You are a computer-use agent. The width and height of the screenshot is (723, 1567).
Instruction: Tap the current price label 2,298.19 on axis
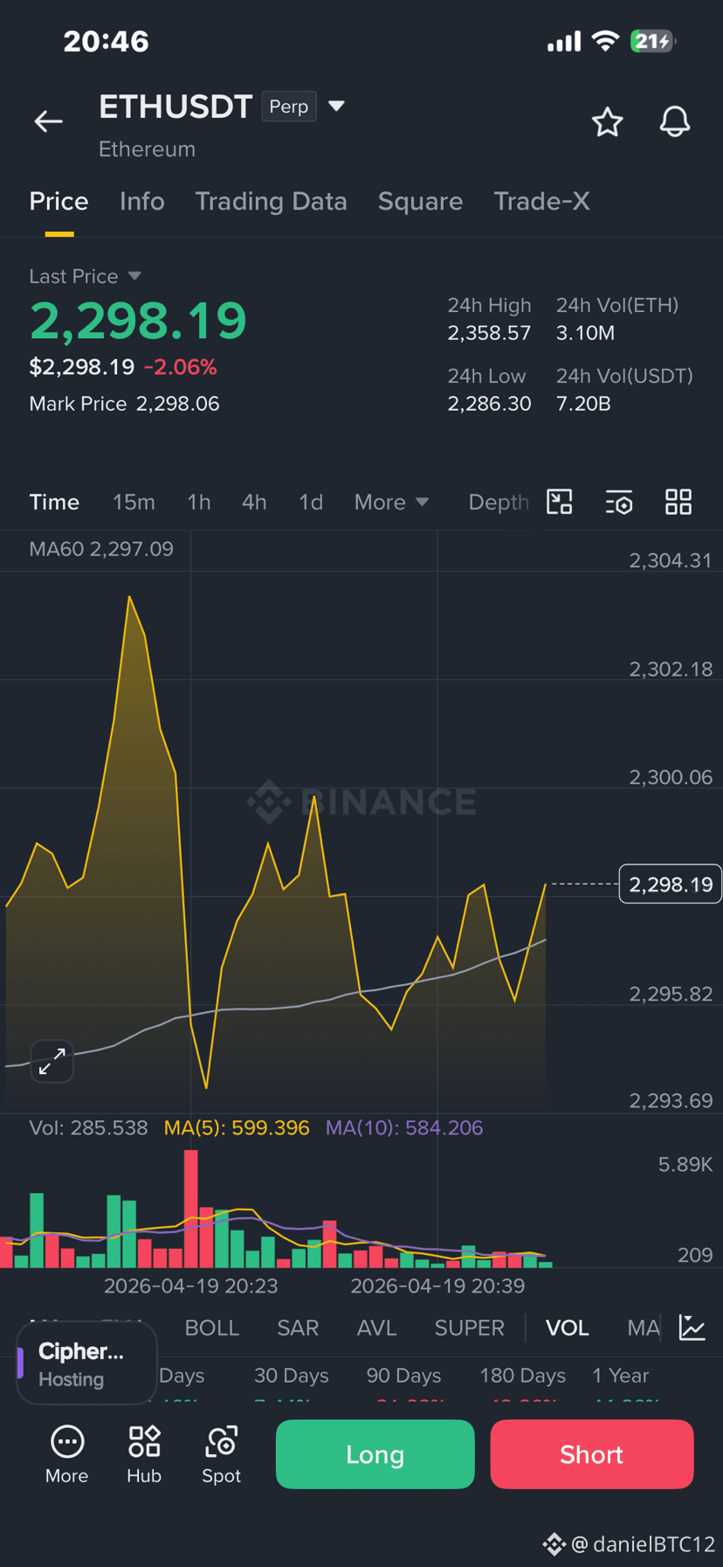coord(671,884)
